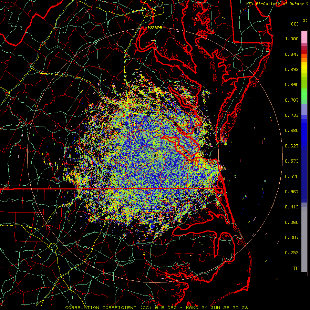The width and height of the screenshot is (310, 310).
Task: Click the 100 NMI range ring label
Action: coord(155,27)
